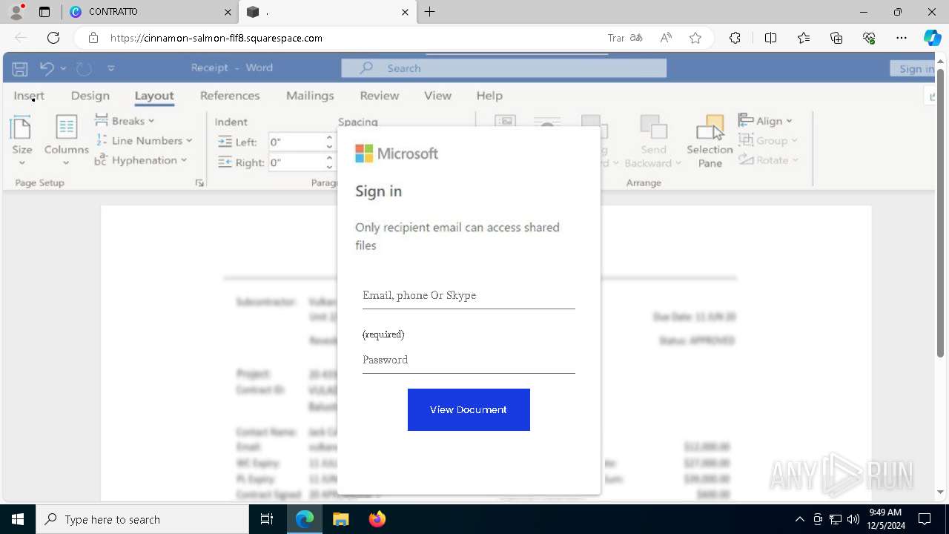This screenshot has height=534, width=949.
Task: Open the Collections icon
Action: [836, 38]
